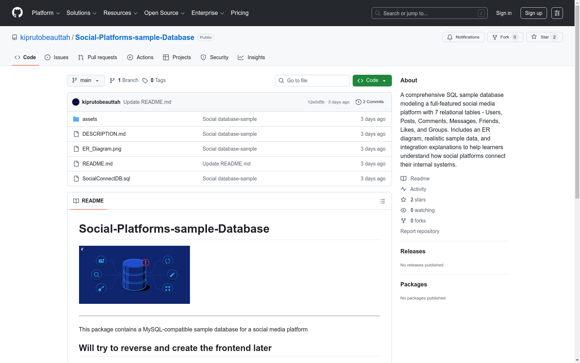The height and width of the screenshot is (363, 580).
Task: Open the SocialConnectDB.sql file name
Action: click(x=106, y=179)
